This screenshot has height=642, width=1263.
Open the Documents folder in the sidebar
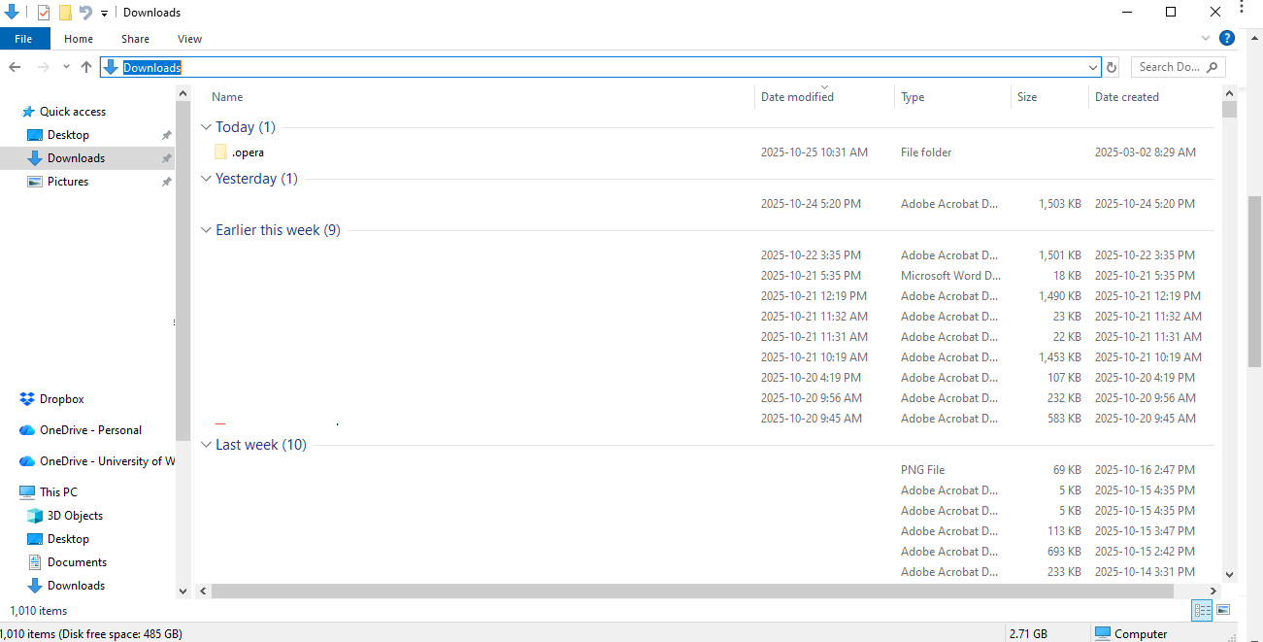tap(76, 561)
